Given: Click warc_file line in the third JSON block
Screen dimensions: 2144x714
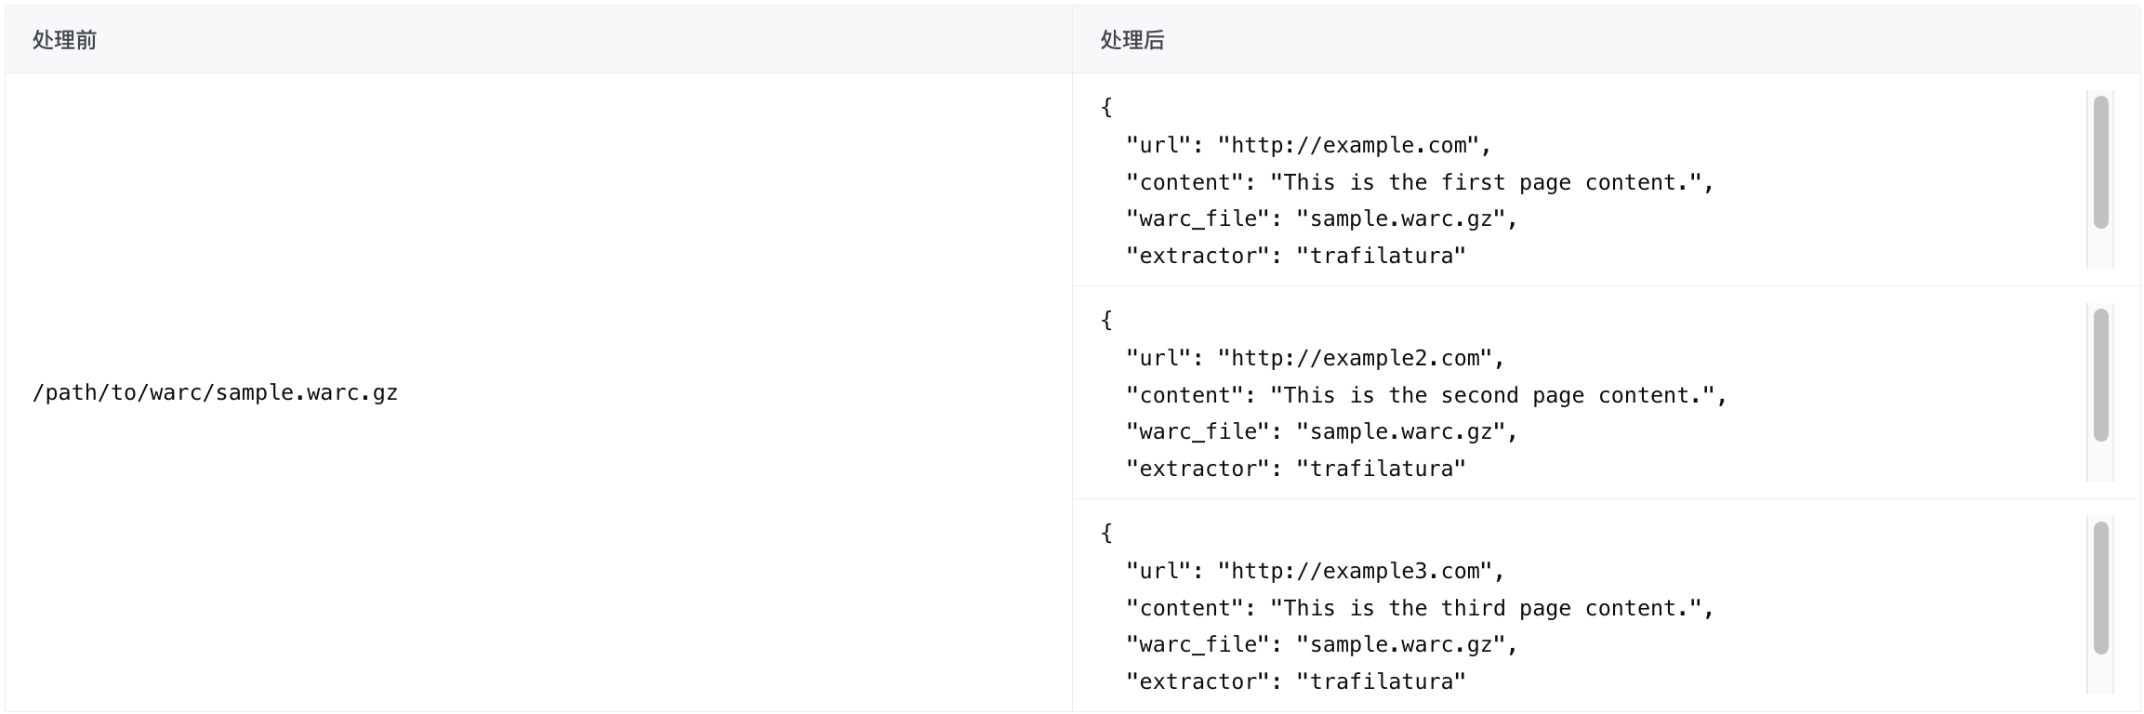Looking at the screenshot, I should pyautogui.click(x=1321, y=645).
